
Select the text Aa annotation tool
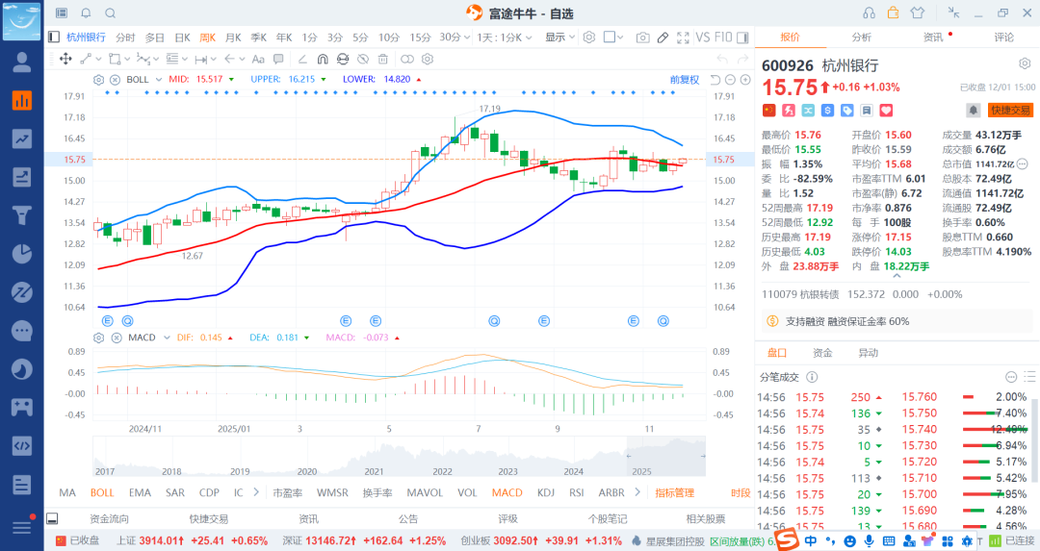tap(259, 59)
